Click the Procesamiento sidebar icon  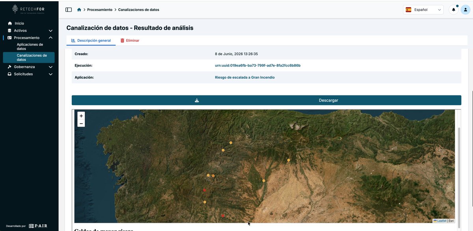[x=10, y=38]
